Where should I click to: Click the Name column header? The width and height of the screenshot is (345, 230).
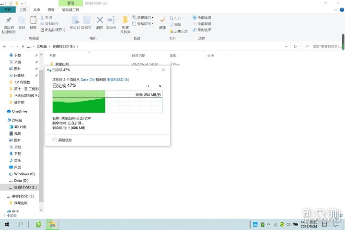[x=53, y=56]
